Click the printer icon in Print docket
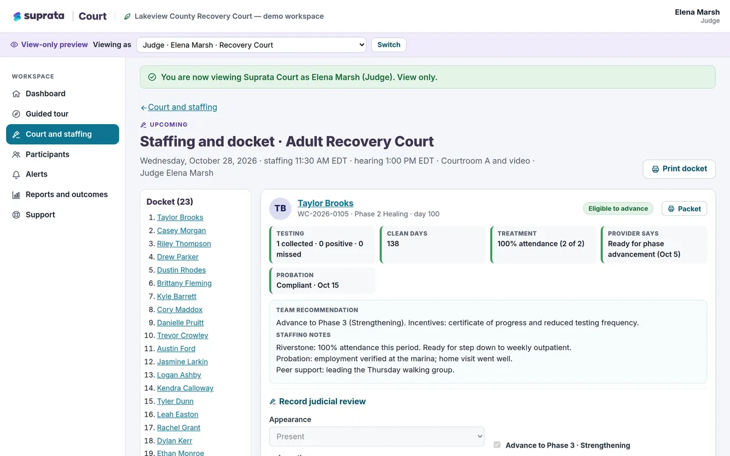 pyautogui.click(x=655, y=169)
